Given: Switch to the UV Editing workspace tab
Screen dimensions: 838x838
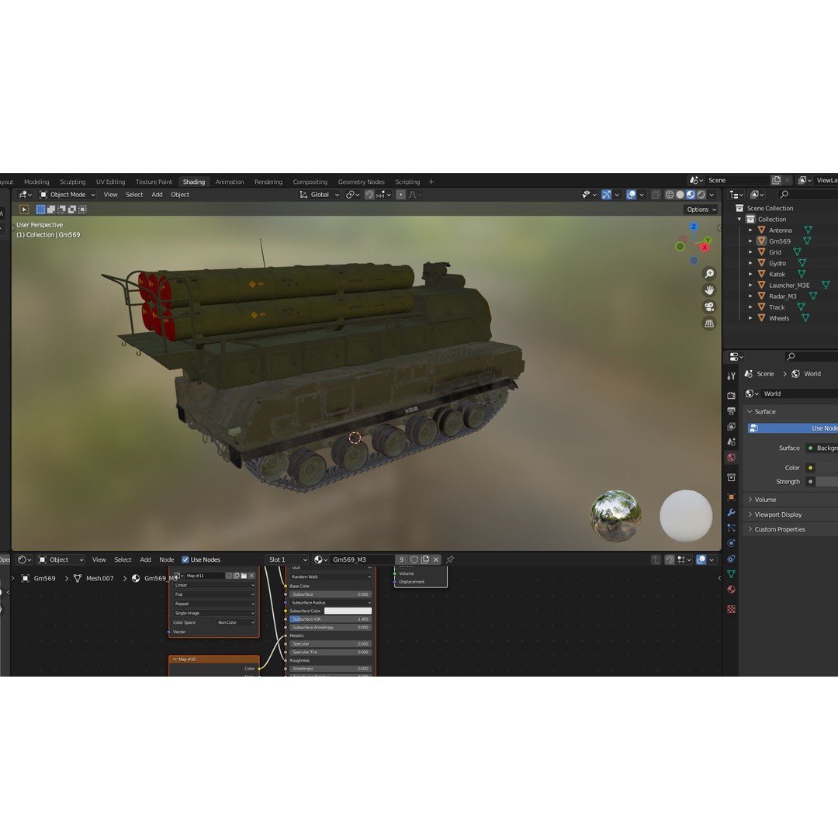Looking at the screenshot, I should click(x=111, y=182).
